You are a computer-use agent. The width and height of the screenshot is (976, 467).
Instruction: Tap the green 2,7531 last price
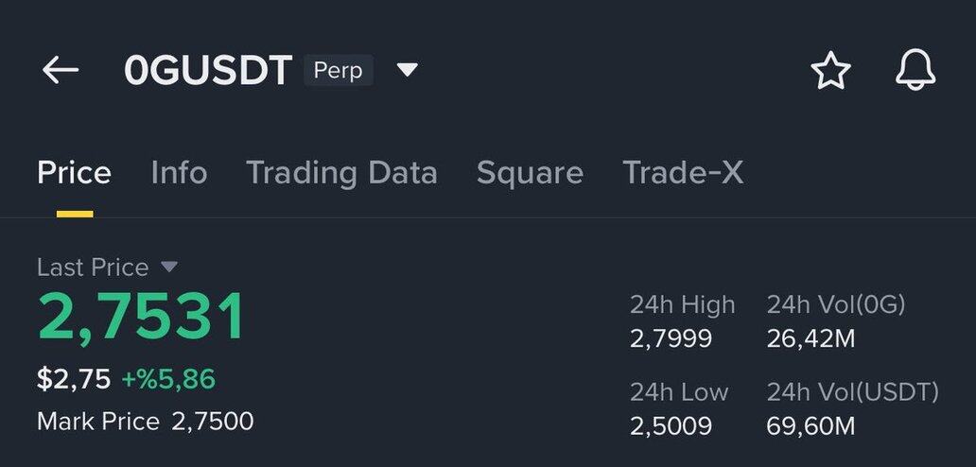(141, 318)
